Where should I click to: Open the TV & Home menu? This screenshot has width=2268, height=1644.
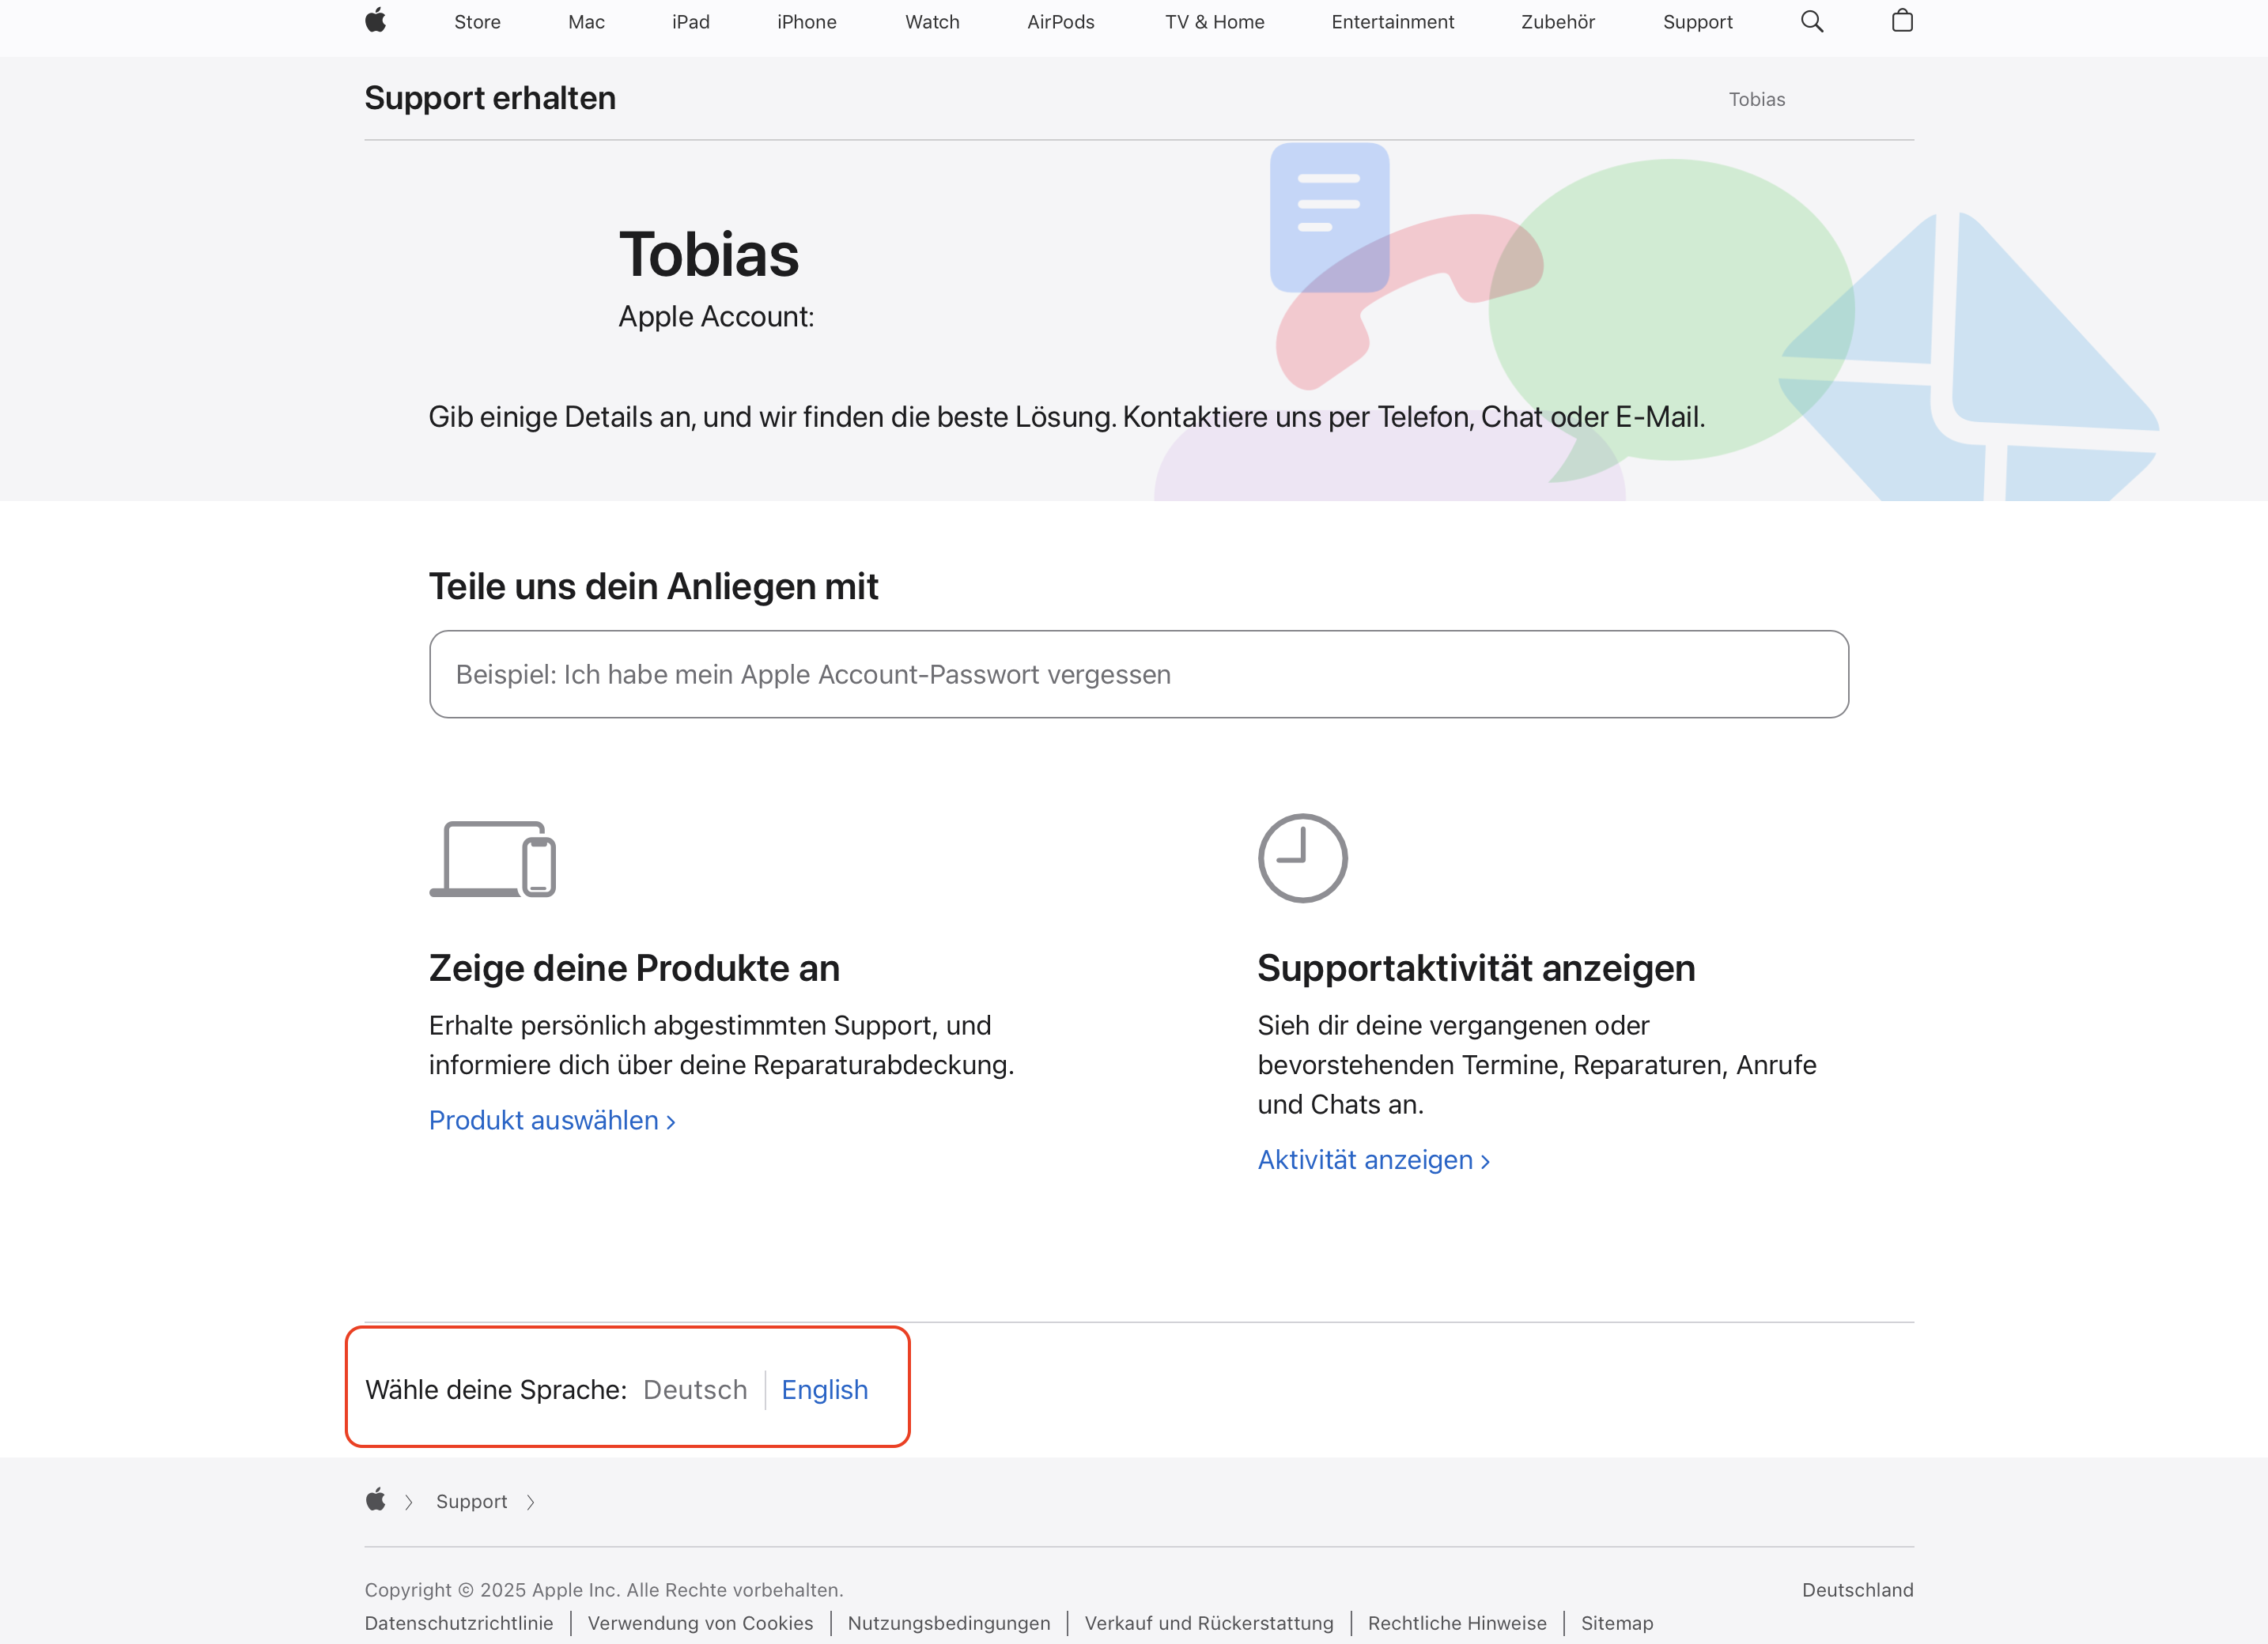(x=1214, y=22)
